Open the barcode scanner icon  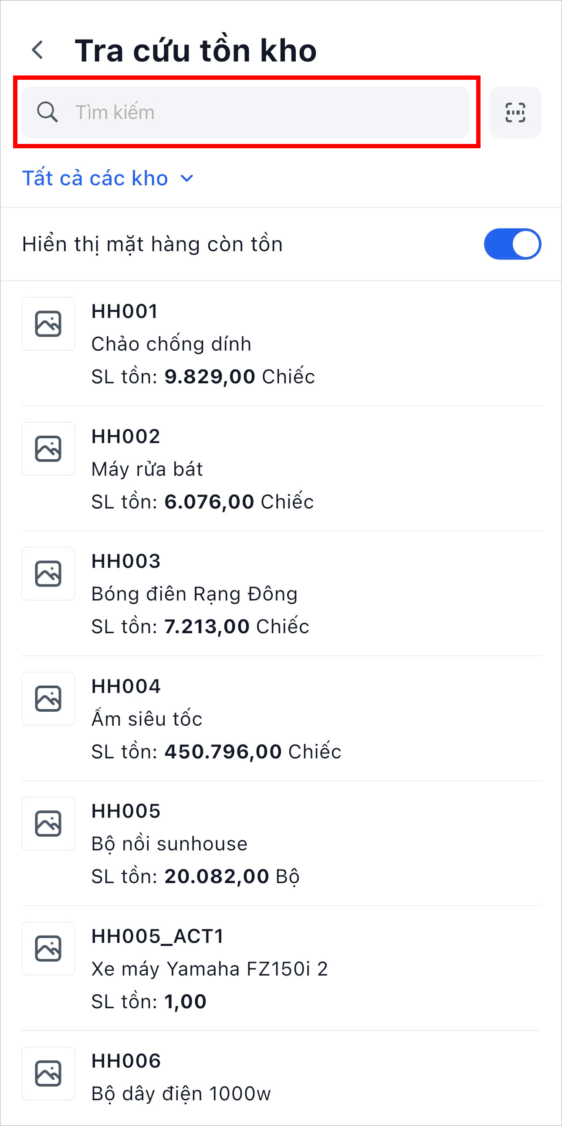coord(515,113)
